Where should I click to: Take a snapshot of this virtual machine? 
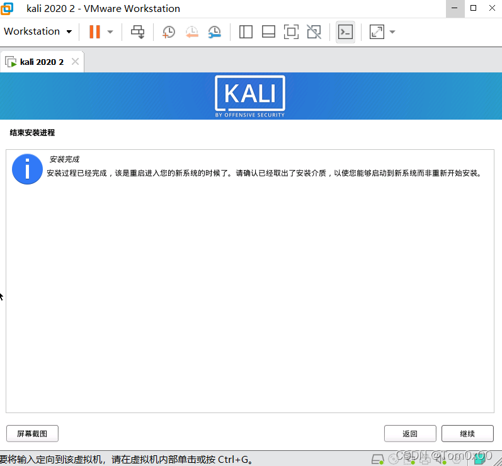click(x=169, y=31)
